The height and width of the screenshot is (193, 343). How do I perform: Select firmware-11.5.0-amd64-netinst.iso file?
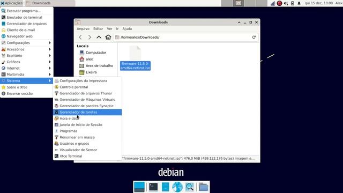pos(135,58)
